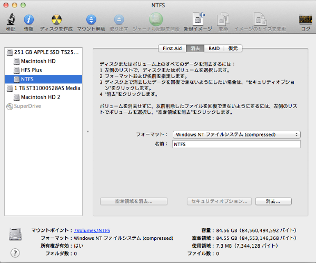The image size is (316, 263).
Task: Click the マウント解除 (Unmount) icon
Action: click(x=91, y=20)
